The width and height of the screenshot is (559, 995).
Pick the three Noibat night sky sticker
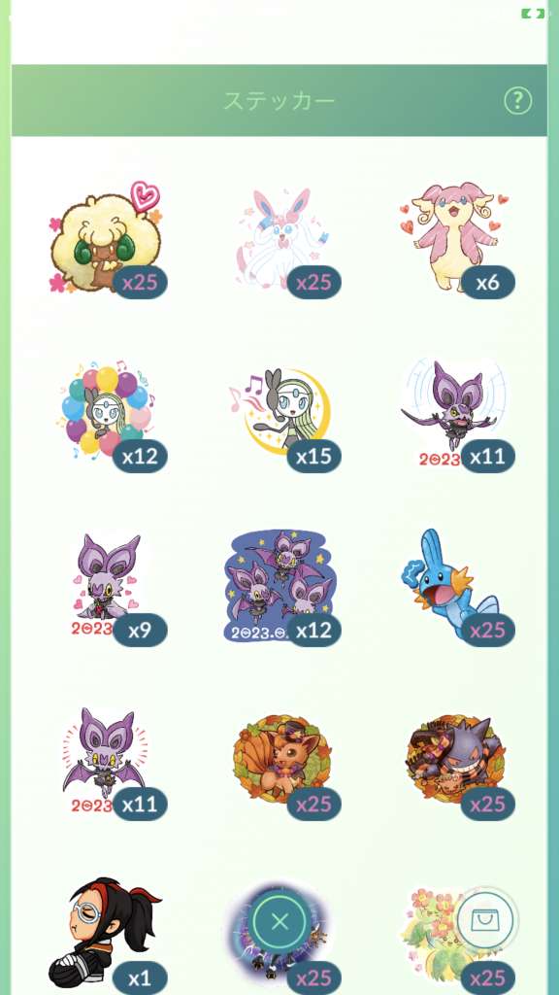[x=279, y=585]
